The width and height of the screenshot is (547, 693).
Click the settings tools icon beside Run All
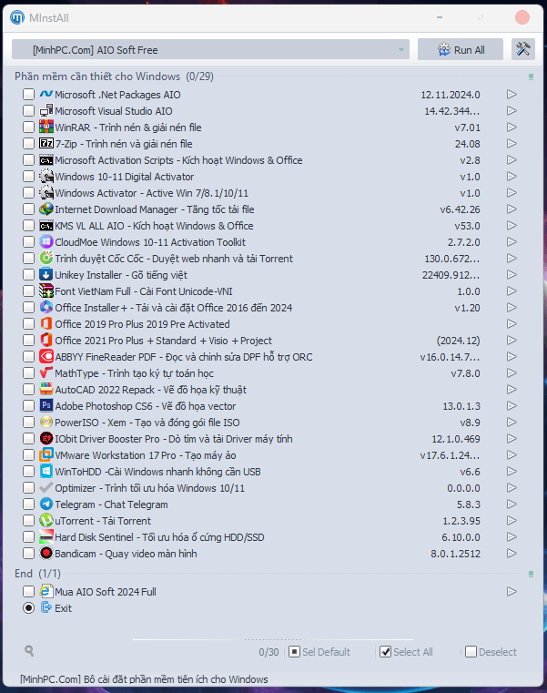[x=522, y=49]
